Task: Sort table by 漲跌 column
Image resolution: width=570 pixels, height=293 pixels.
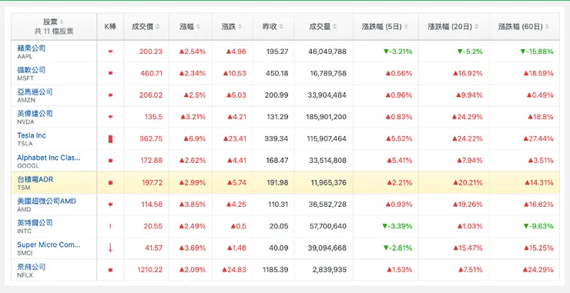Action: [232, 26]
